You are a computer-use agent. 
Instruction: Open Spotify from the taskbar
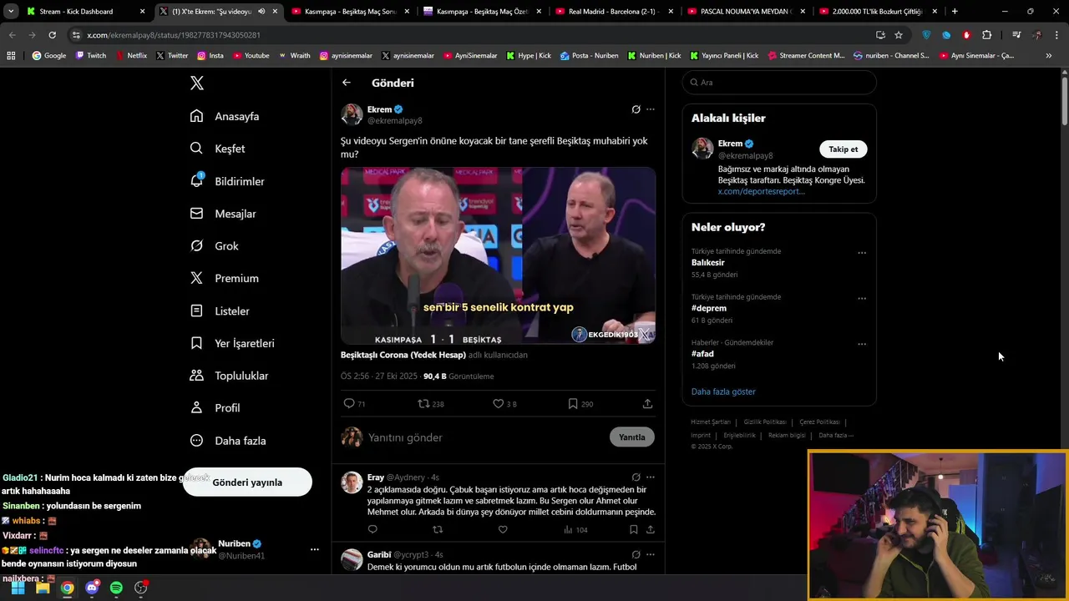(116, 588)
